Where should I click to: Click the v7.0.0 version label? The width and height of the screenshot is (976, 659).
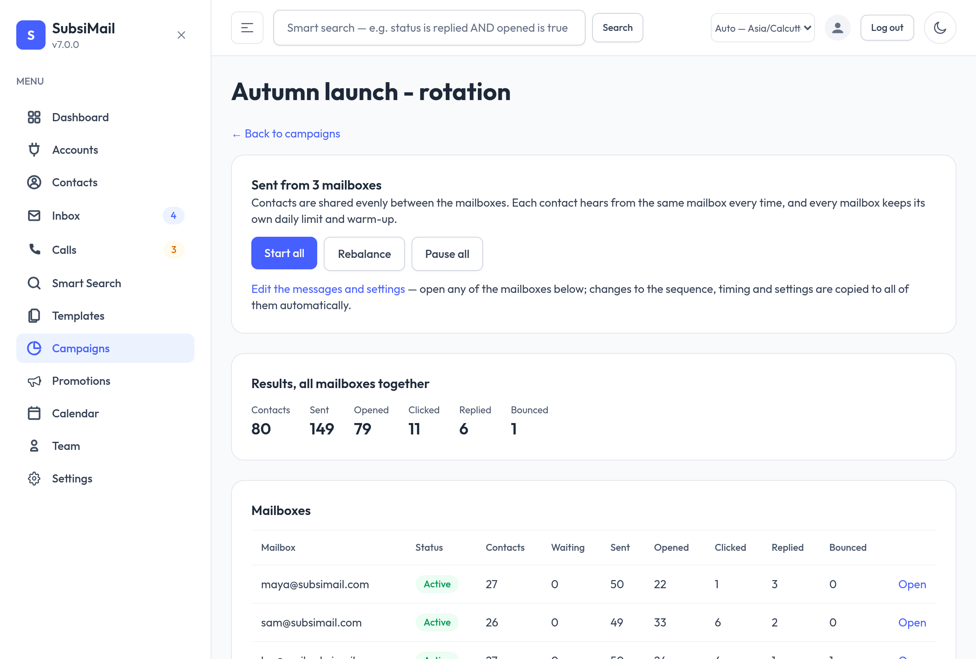(65, 44)
